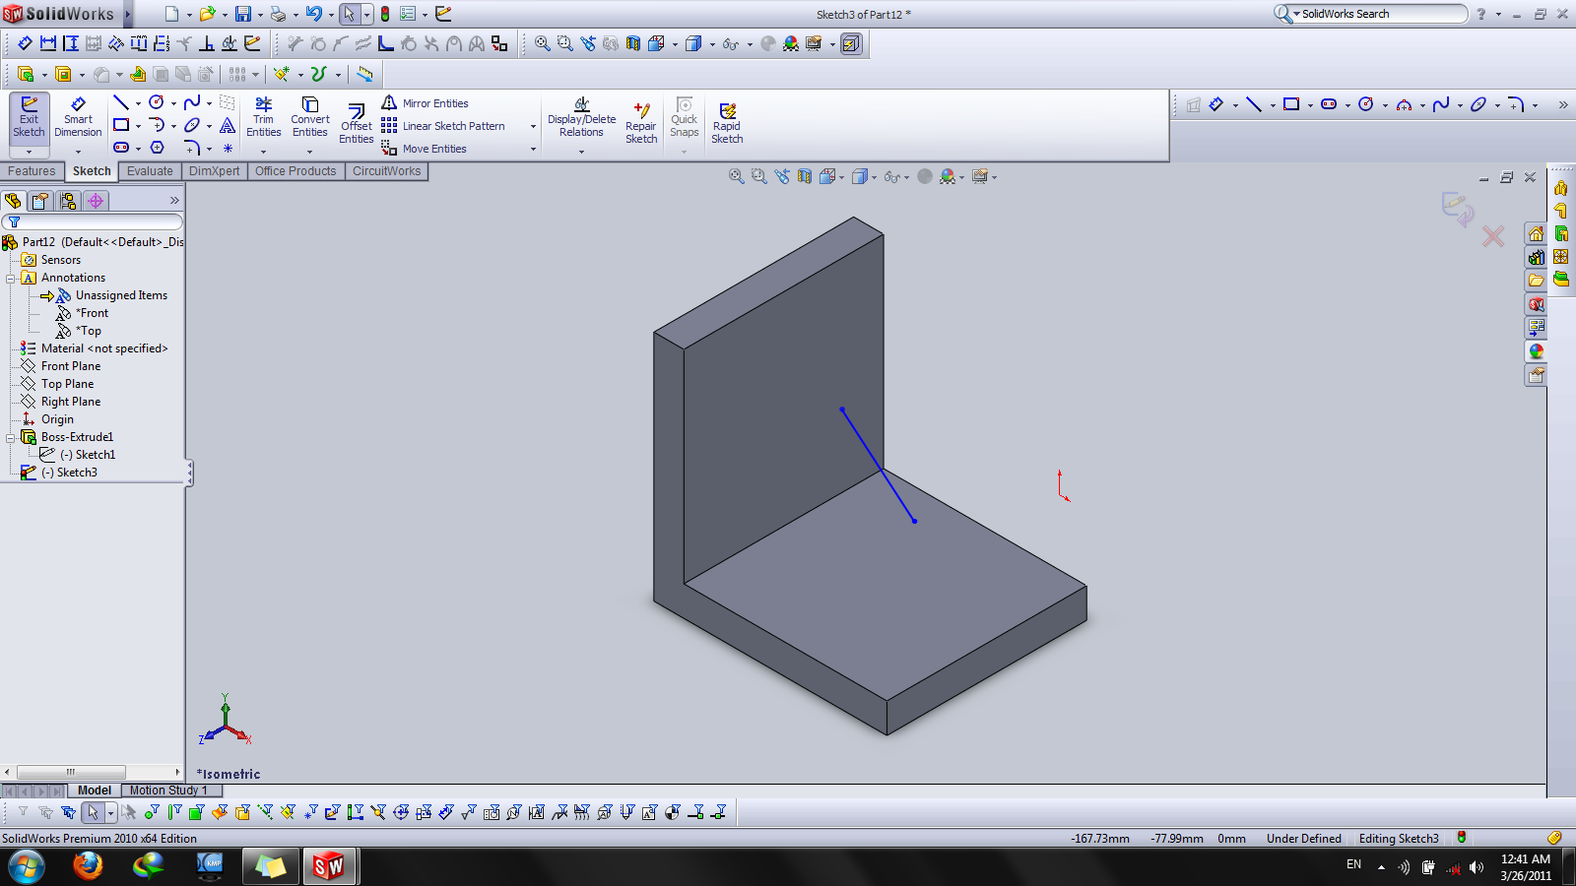Collapse the Boss-Extrude1 feature node
Image resolution: width=1576 pixels, height=886 pixels.
coord(11,438)
